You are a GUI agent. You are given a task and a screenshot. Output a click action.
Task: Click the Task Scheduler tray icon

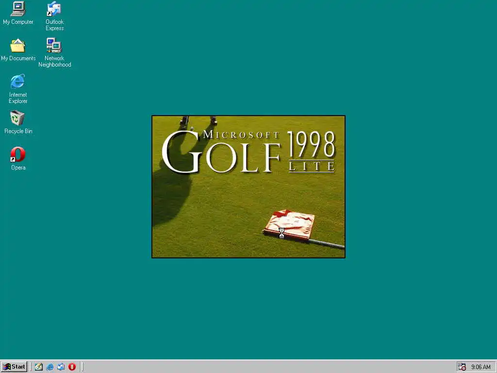click(x=462, y=367)
